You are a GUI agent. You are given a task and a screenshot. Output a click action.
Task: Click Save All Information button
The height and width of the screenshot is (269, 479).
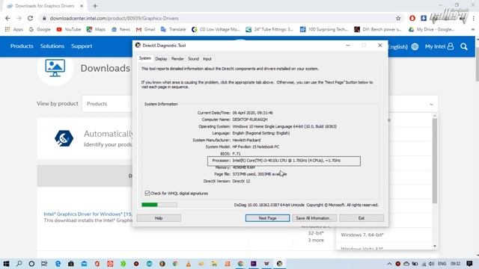(314, 218)
